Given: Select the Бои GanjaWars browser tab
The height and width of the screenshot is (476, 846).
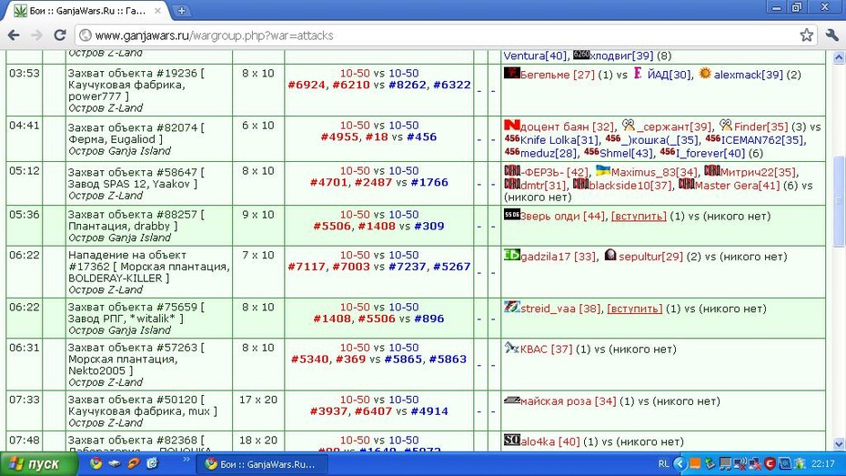Looking at the screenshot, I should [x=87, y=11].
